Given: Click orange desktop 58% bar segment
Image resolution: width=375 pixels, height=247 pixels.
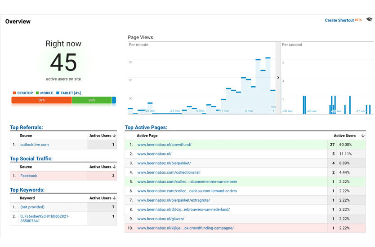Looking at the screenshot, I should coord(41,100).
